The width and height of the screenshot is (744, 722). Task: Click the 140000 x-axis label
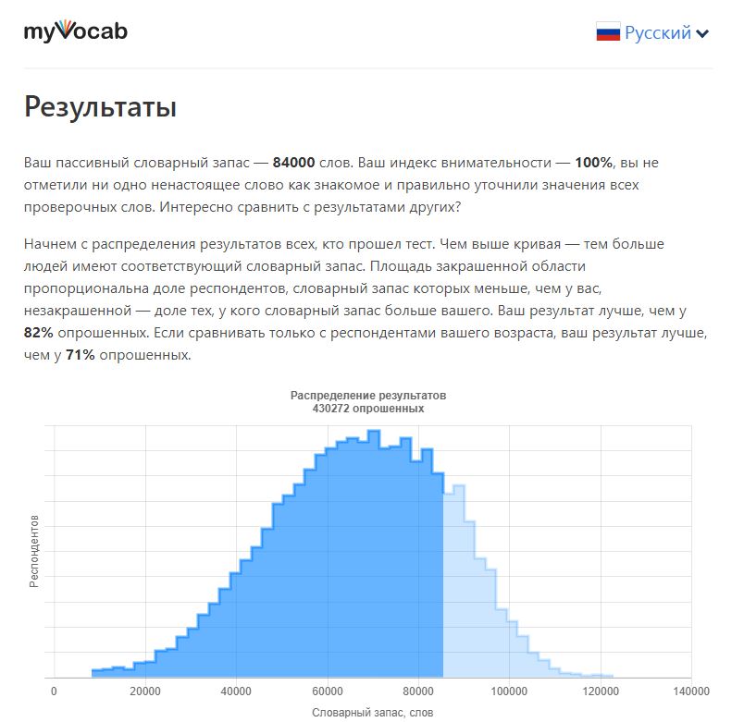coord(691,691)
